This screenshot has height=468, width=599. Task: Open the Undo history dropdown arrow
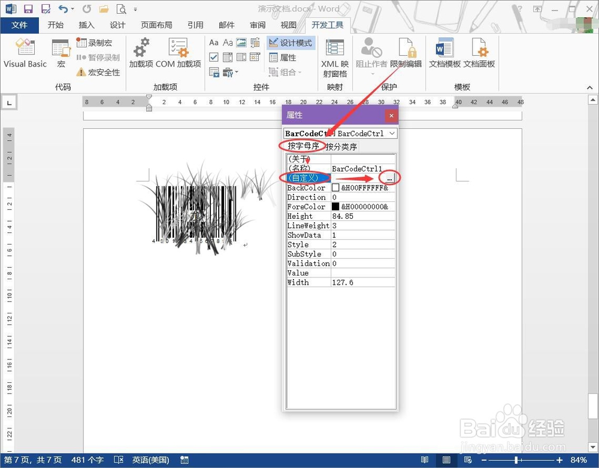click(x=72, y=9)
